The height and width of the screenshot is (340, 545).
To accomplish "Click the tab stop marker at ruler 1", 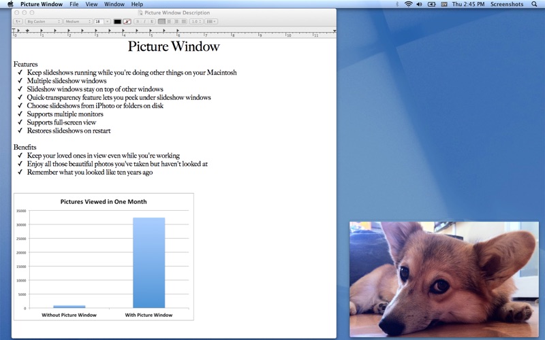I will [x=42, y=31].
